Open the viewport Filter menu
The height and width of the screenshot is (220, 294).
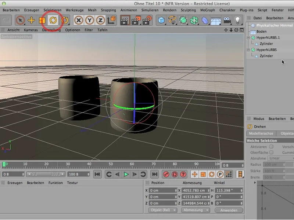click(x=89, y=30)
